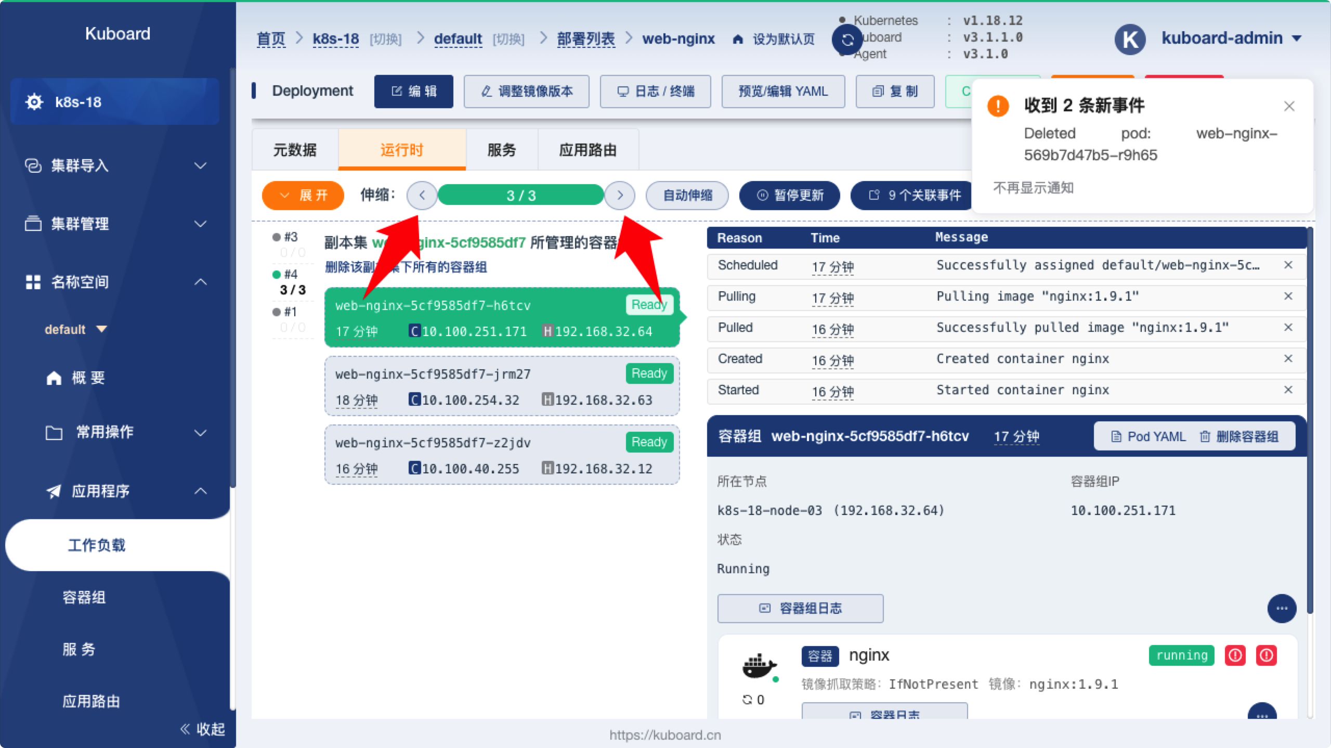Open 容器组日志 pod logs
The height and width of the screenshot is (748, 1331).
coord(800,608)
